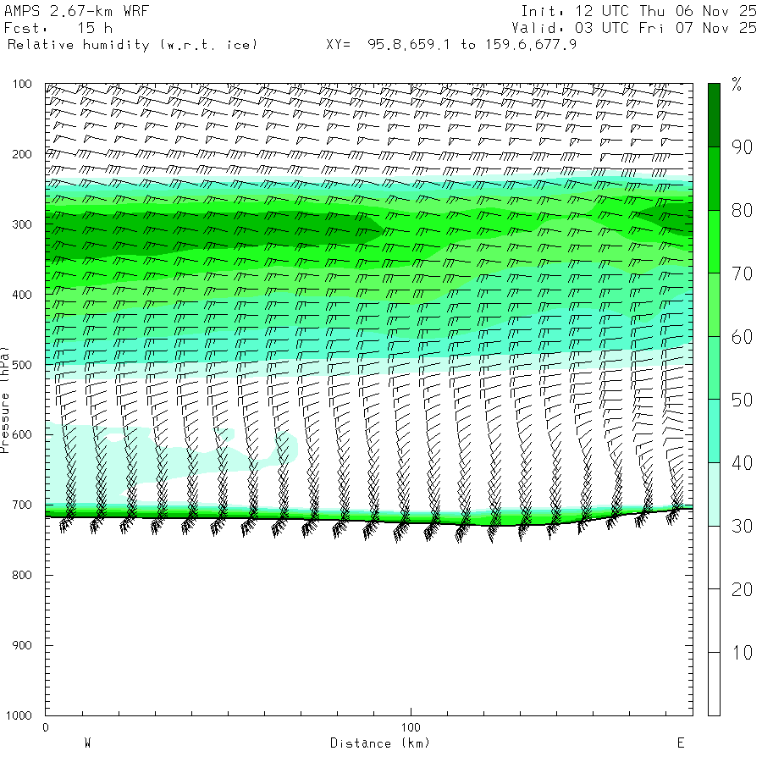Click the white colorbar segment between 20 and 30

tap(714, 557)
